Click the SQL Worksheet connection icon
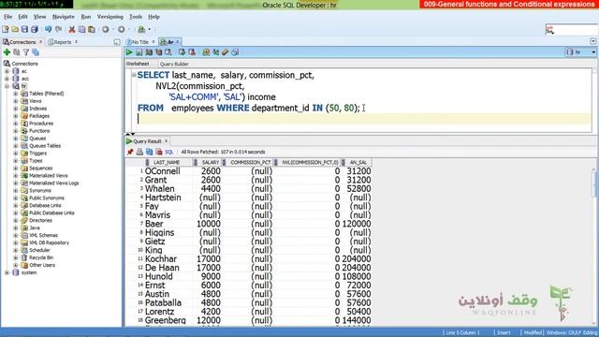Screen dimensions: 599x337 point(141,29)
